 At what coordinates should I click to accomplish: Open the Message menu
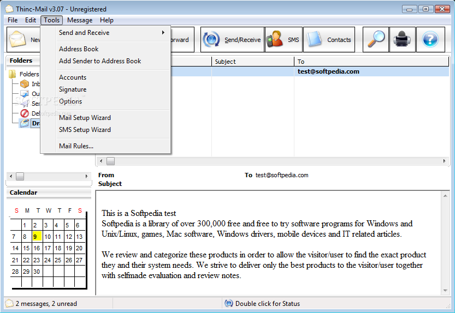[x=80, y=20]
